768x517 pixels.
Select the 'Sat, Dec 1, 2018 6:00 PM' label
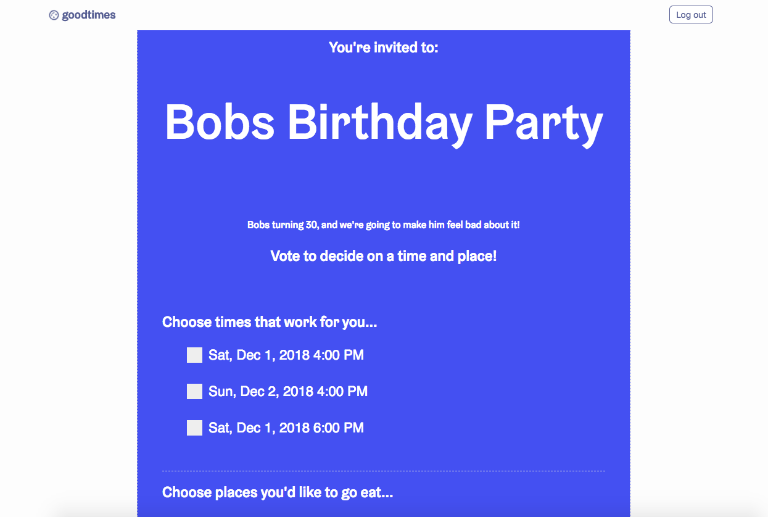286,428
